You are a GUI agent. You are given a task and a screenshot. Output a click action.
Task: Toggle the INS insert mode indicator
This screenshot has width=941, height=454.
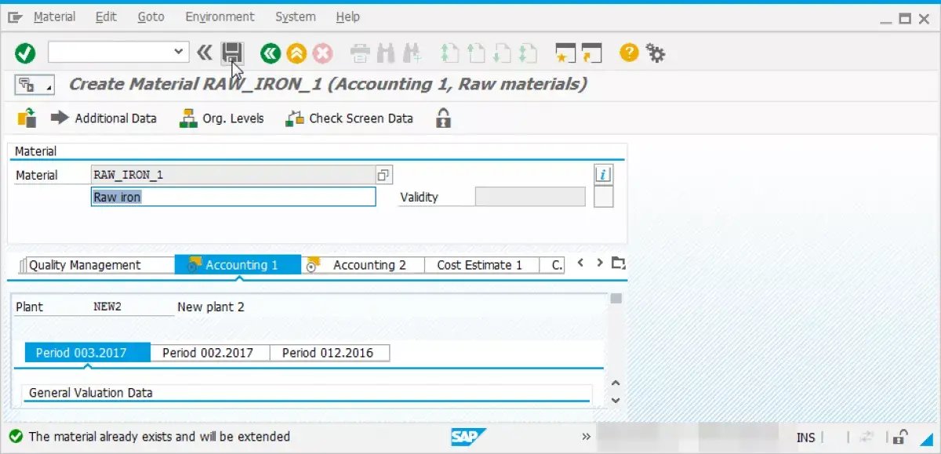[806, 438]
